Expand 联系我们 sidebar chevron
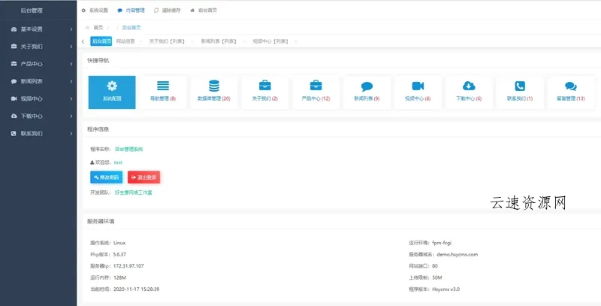 click(71, 133)
